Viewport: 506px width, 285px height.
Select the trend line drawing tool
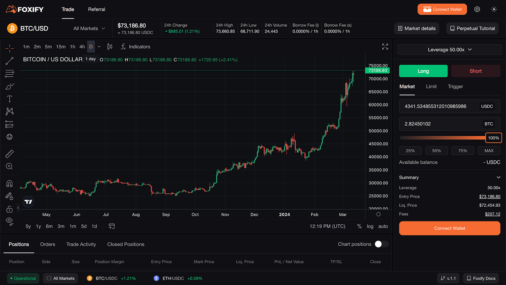[9, 61]
